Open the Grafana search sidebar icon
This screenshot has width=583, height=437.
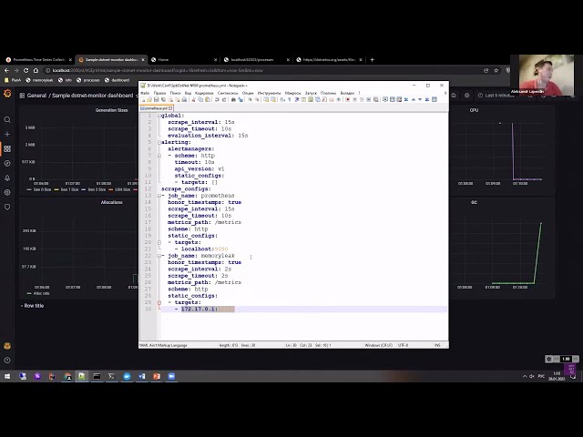(7, 119)
